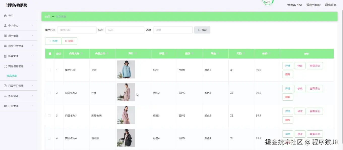Select 退出到前台 in the top bar
This screenshot has height=150, width=343.
click(314, 5)
